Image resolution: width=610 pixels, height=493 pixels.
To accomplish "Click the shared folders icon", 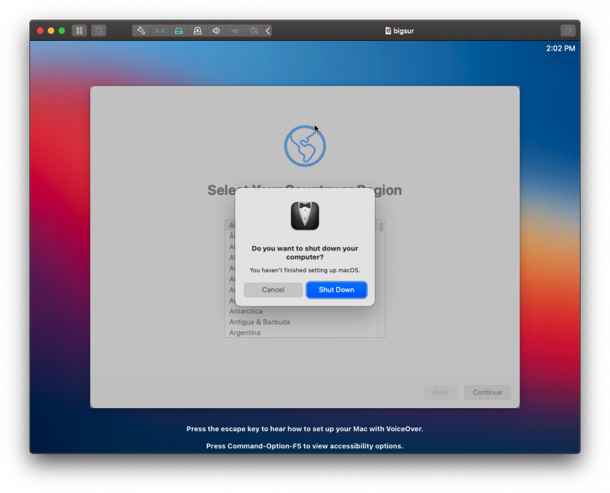I will tap(253, 31).
